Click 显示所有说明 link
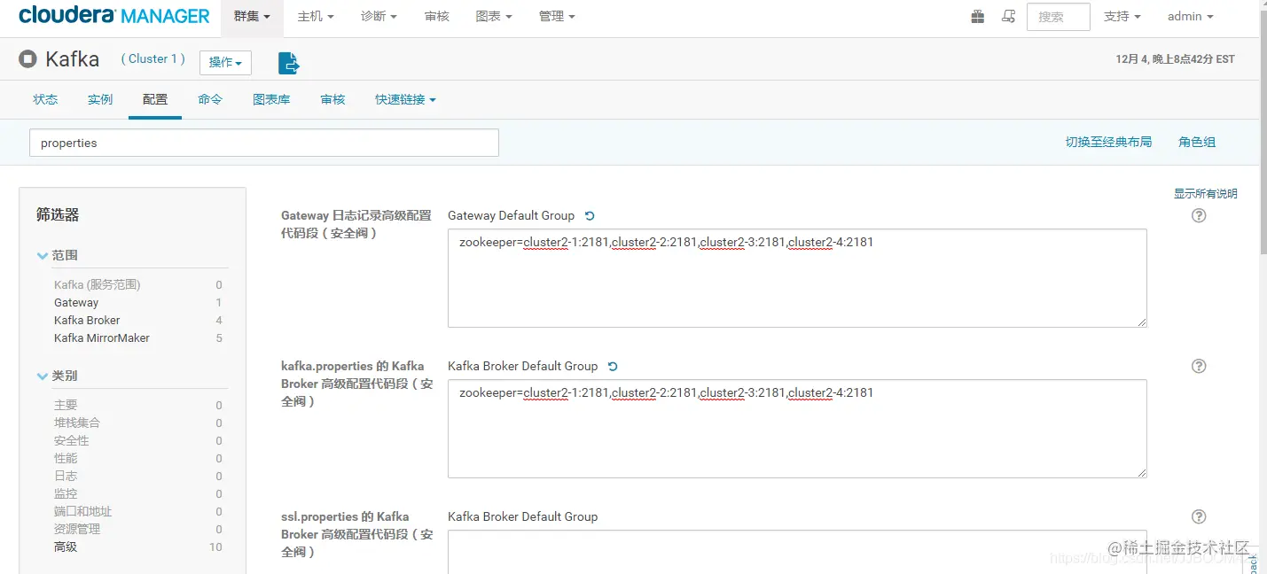The image size is (1267, 574). (1206, 193)
